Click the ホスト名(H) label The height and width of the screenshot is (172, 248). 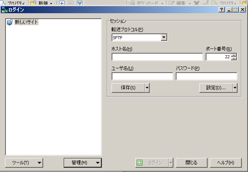tap(122, 49)
